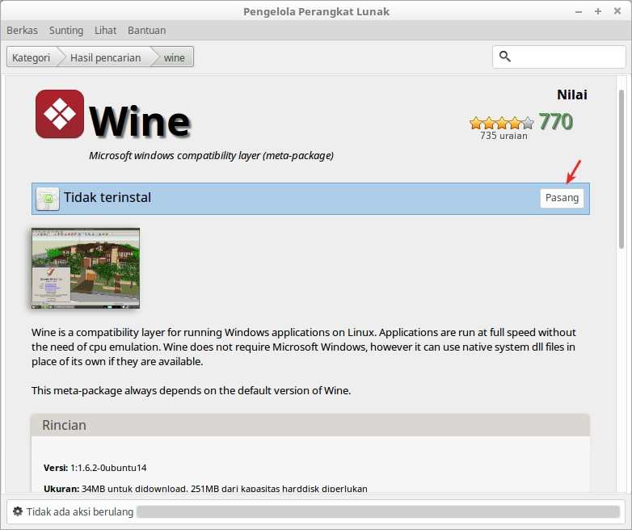Viewport: 632px width, 530px height.
Task: Click the Versi 1:1.6.2-0ubuntu14 line
Action: [x=95, y=468]
